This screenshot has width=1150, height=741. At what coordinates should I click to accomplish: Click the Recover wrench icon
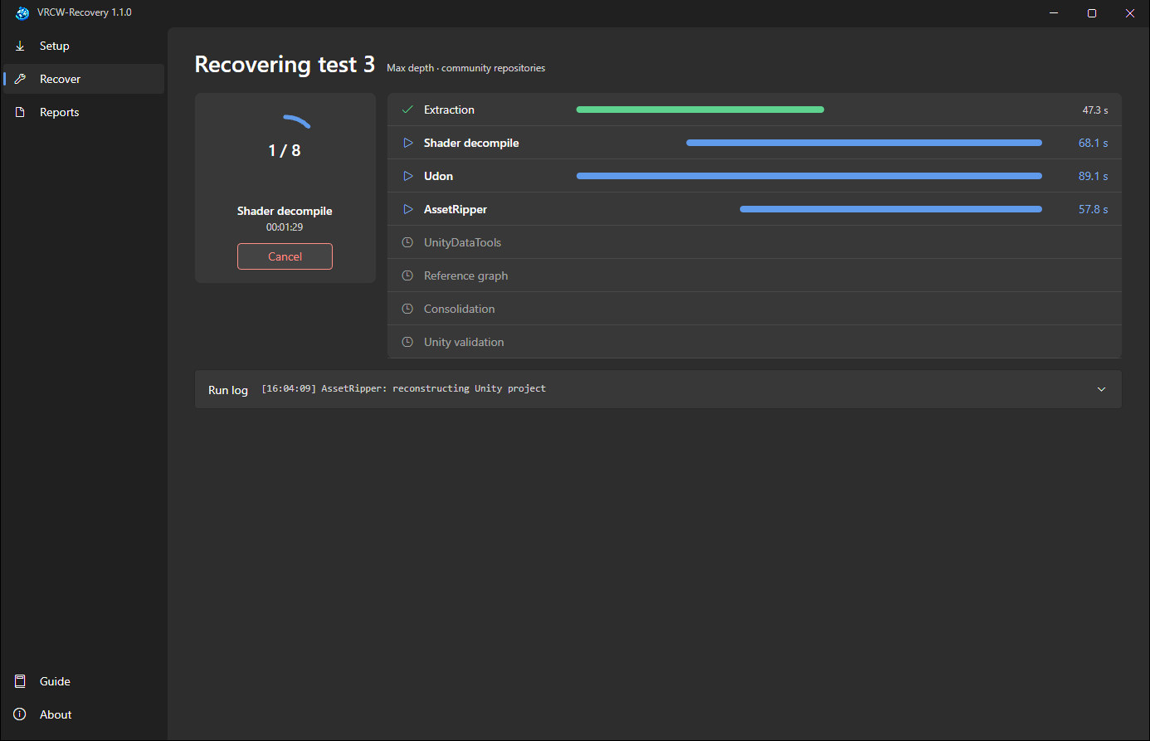pyautogui.click(x=20, y=79)
